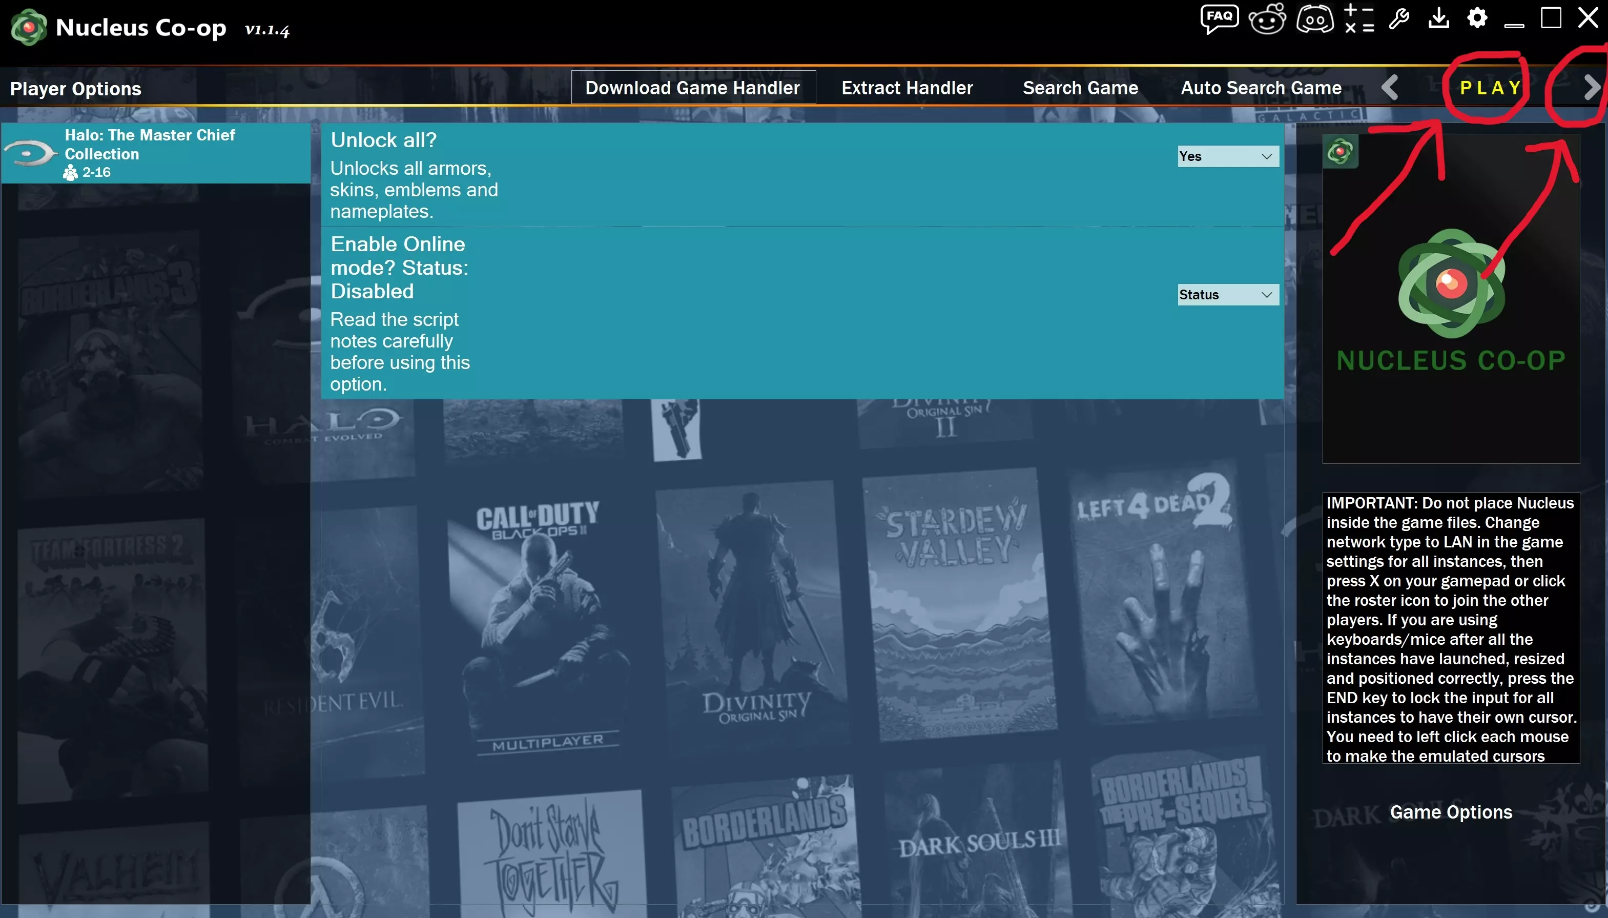Click the wrench tools icon
1608x918 pixels.
tap(1399, 18)
